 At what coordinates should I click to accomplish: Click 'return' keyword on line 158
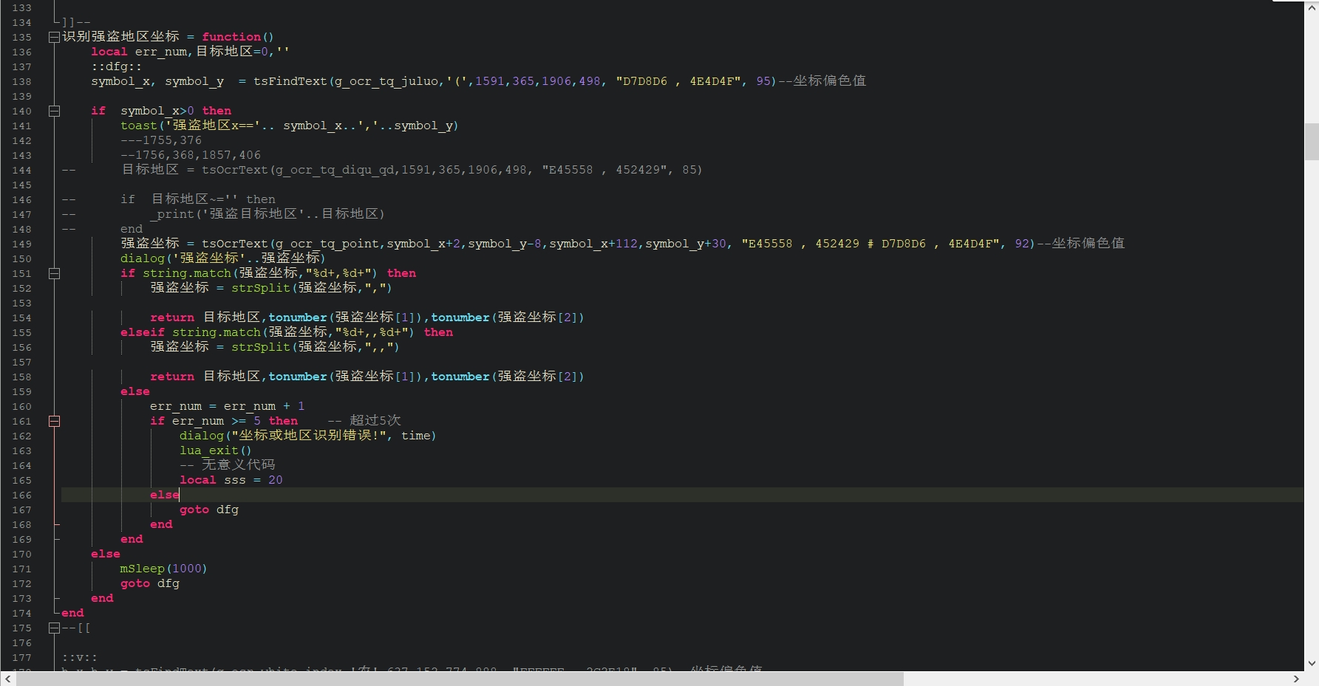coord(172,377)
